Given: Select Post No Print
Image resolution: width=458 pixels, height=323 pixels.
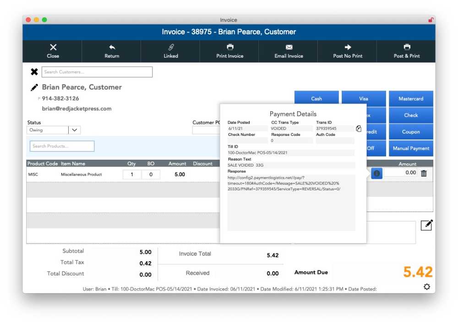Looking at the screenshot, I should coord(348,51).
